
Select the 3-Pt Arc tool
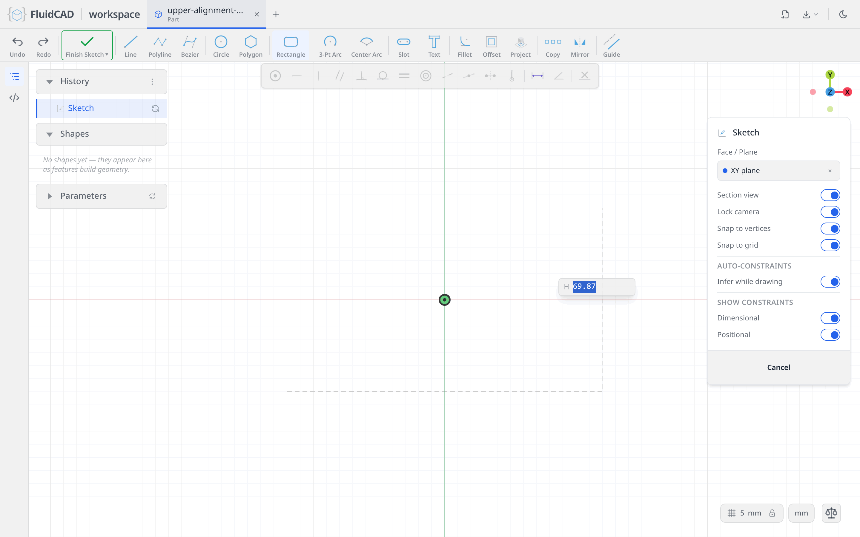coord(330,46)
